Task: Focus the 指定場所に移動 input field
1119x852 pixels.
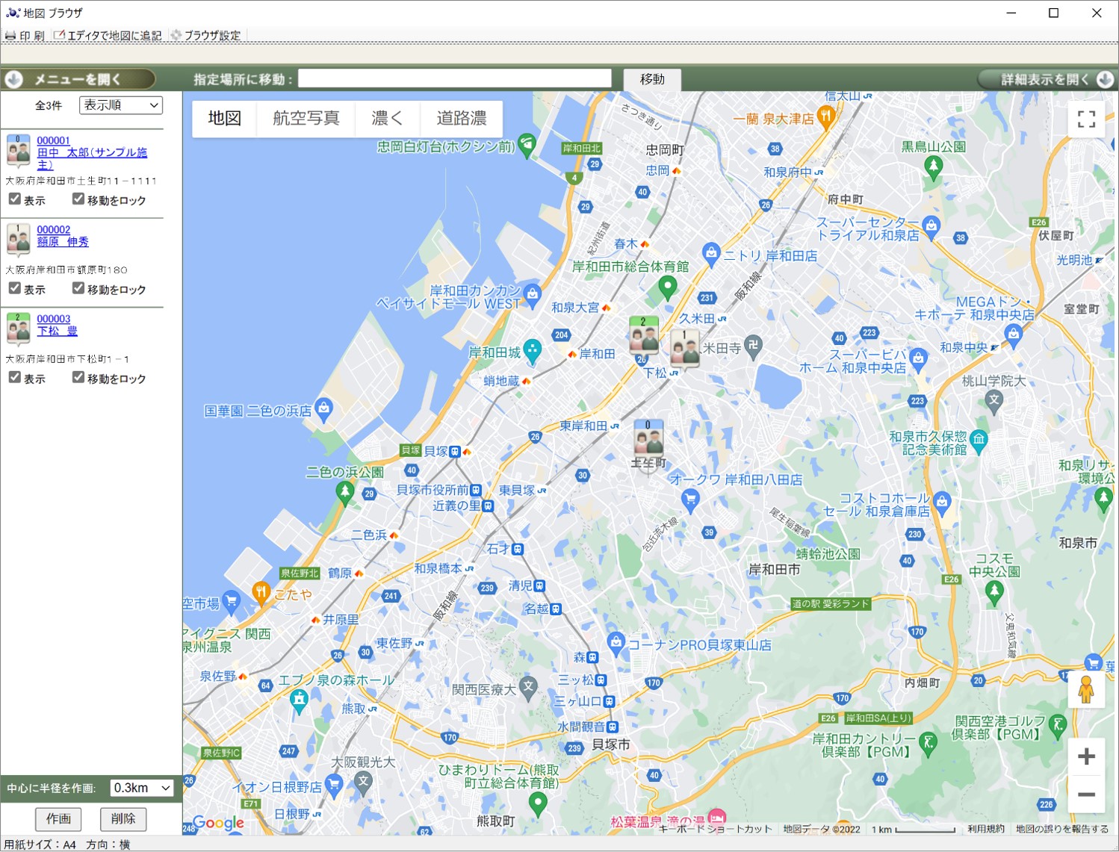Action: (x=455, y=79)
